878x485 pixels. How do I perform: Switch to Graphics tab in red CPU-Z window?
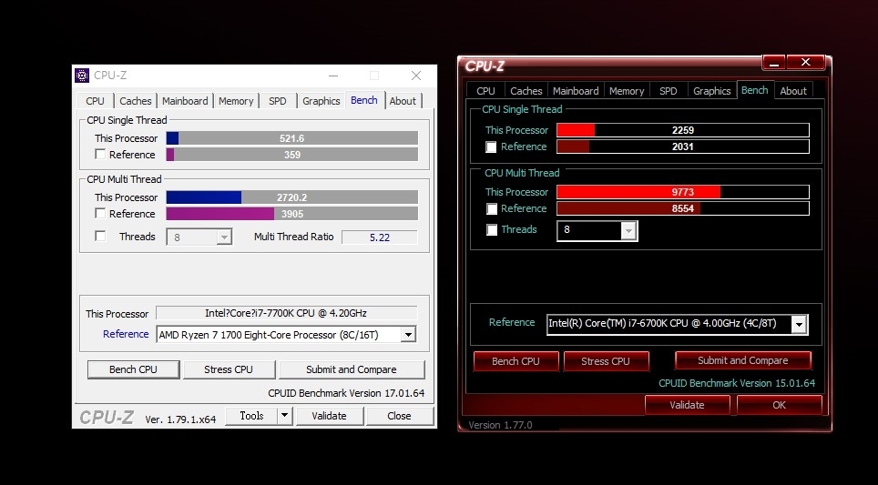point(711,91)
